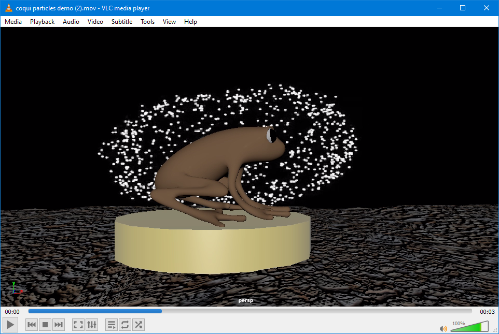Image resolution: width=499 pixels, height=334 pixels.
Task: Show extended settings equalizer icon
Action: coord(92,325)
